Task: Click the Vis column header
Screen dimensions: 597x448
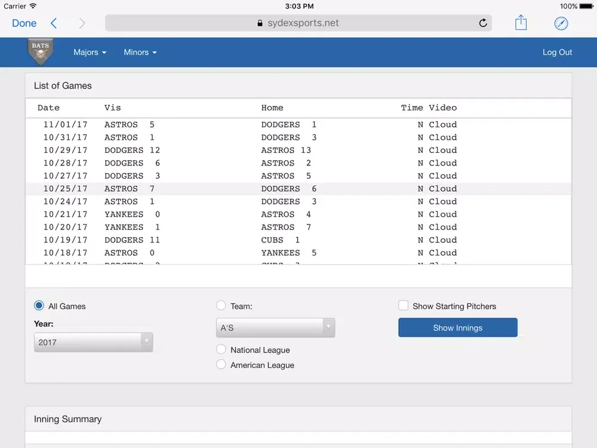Action: pyautogui.click(x=112, y=108)
